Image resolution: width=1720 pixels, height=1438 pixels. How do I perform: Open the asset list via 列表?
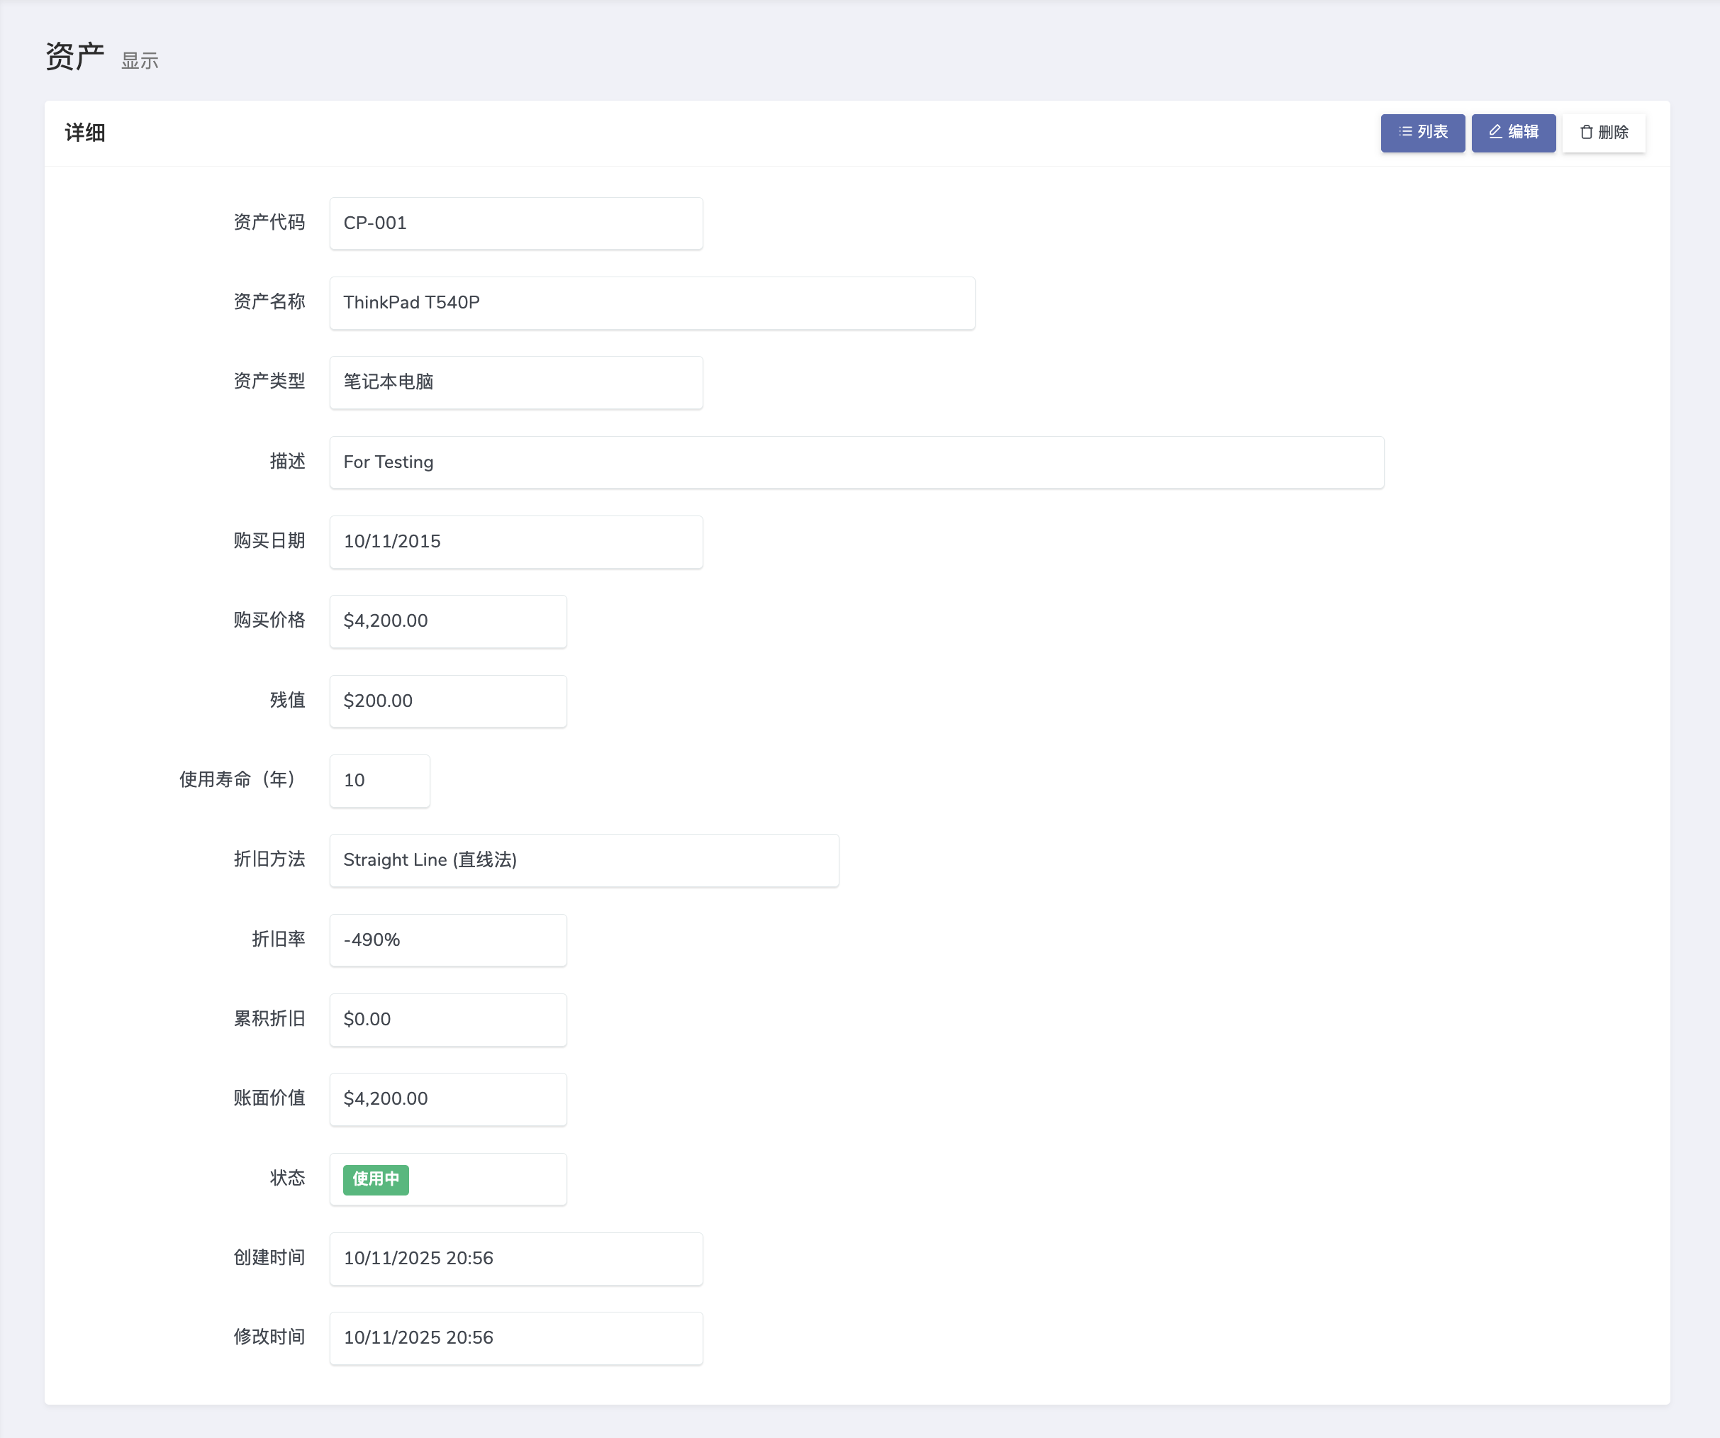[x=1423, y=133]
